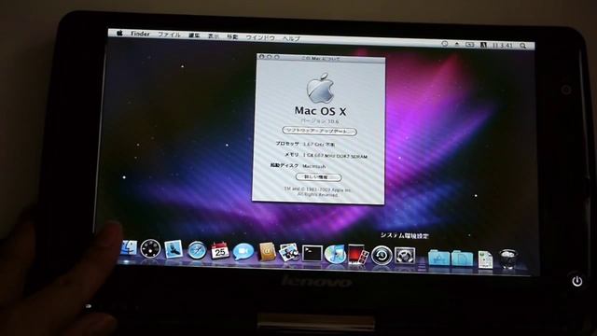597x336 pixels.
Task: Launch iTunes disc icon in Dock
Action: point(335,254)
